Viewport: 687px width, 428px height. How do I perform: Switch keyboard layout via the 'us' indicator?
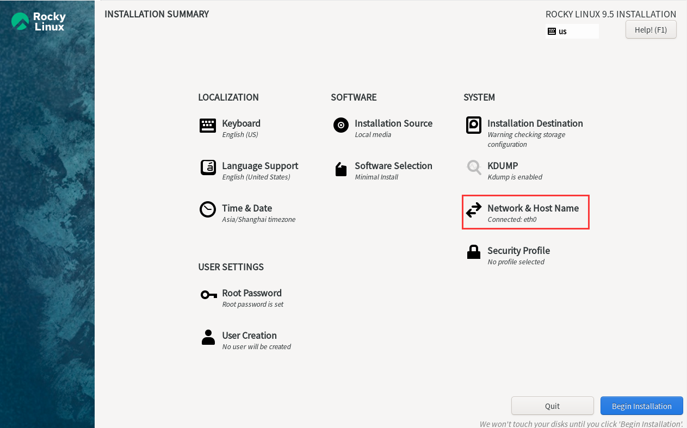572,32
